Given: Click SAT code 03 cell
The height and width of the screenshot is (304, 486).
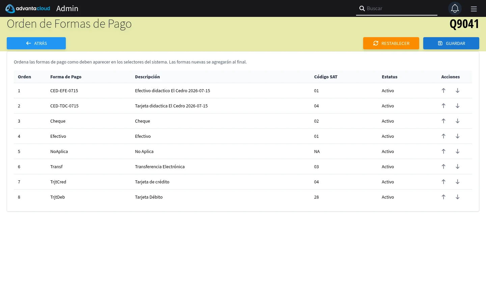Looking at the screenshot, I should click(316, 167).
